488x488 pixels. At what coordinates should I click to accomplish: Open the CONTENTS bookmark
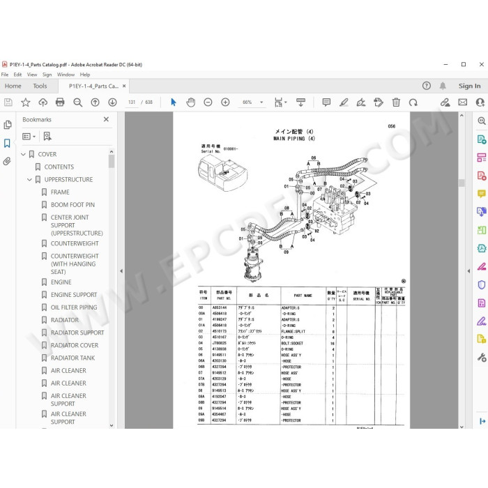pos(59,167)
